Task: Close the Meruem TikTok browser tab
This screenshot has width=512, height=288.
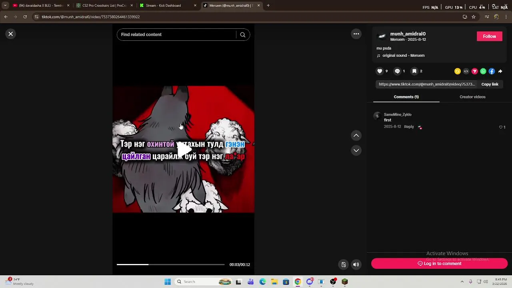Action: (x=258, y=6)
